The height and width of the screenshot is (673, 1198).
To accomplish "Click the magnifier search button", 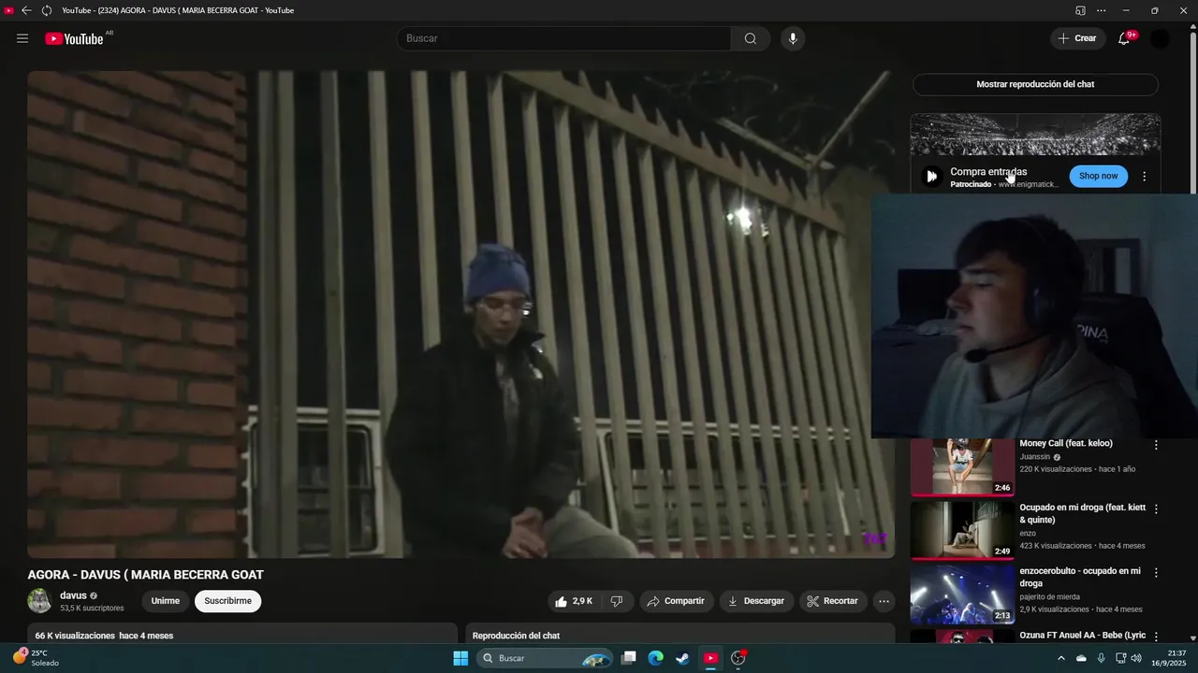I will pyautogui.click(x=751, y=38).
